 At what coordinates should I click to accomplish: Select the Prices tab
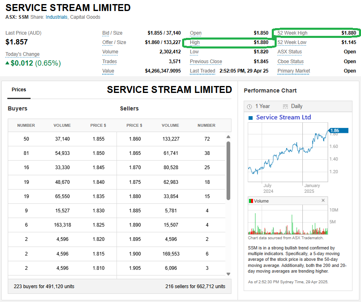click(19, 90)
